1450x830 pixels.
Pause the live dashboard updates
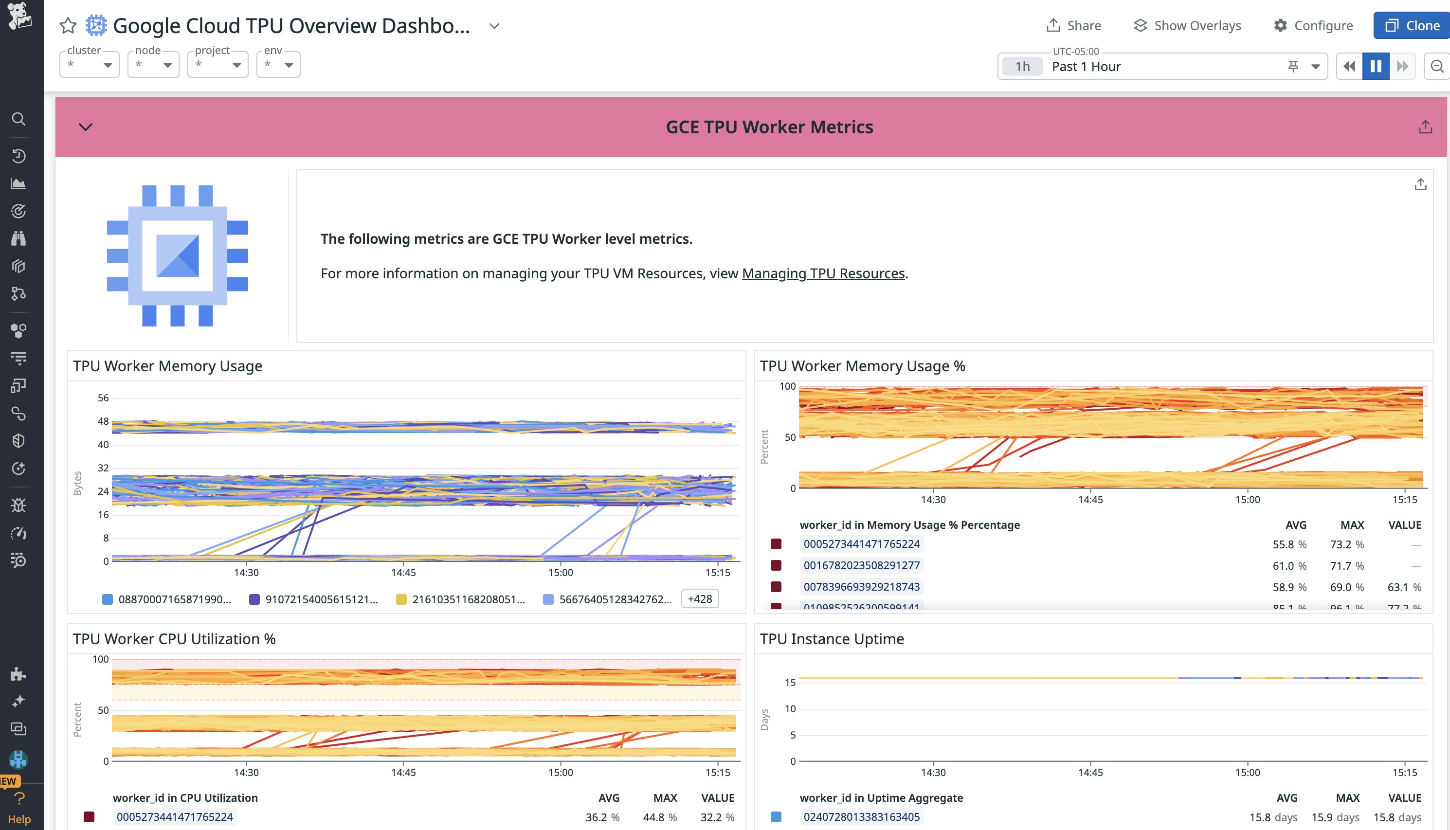(x=1376, y=66)
